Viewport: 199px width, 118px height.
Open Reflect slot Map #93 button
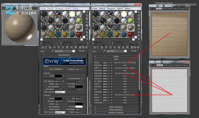pos(125,68)
